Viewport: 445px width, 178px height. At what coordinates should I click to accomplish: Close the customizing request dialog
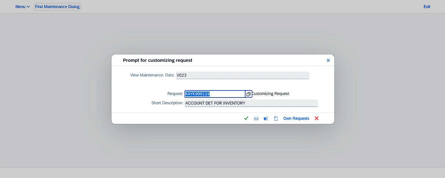tap(328, 61)
